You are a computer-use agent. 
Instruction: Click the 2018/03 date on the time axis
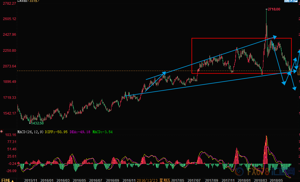point(261,180)
